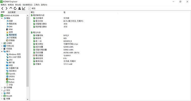Refresh the page with the circular arrow icon
The image size is (191, 101).
(15, 8)
